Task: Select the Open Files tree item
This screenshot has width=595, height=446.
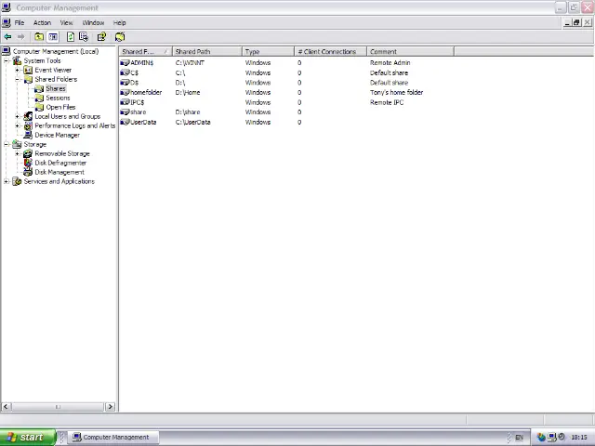Action: (x=60, y=107)
